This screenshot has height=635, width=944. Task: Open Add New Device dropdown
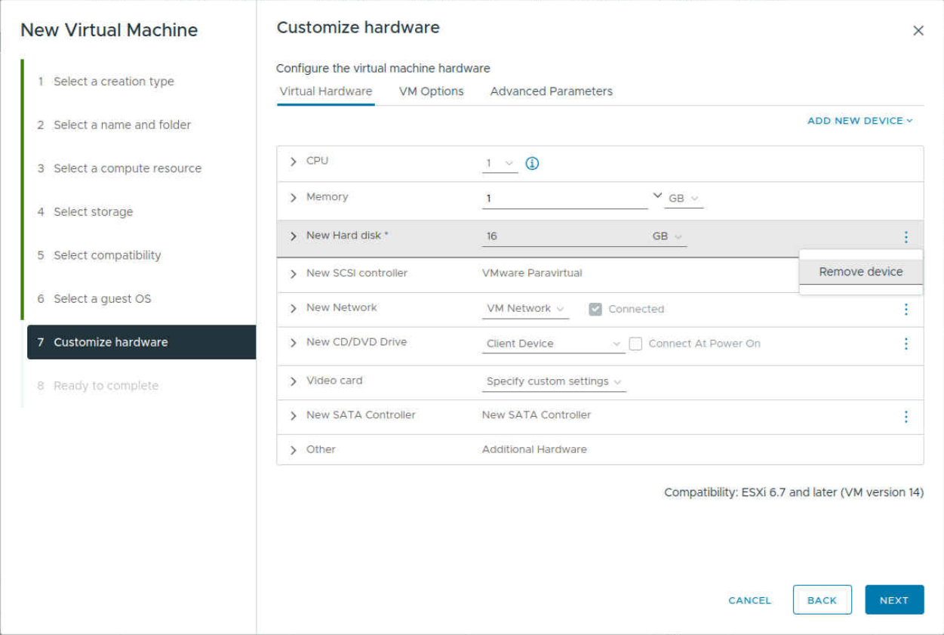tap(859, 121)
